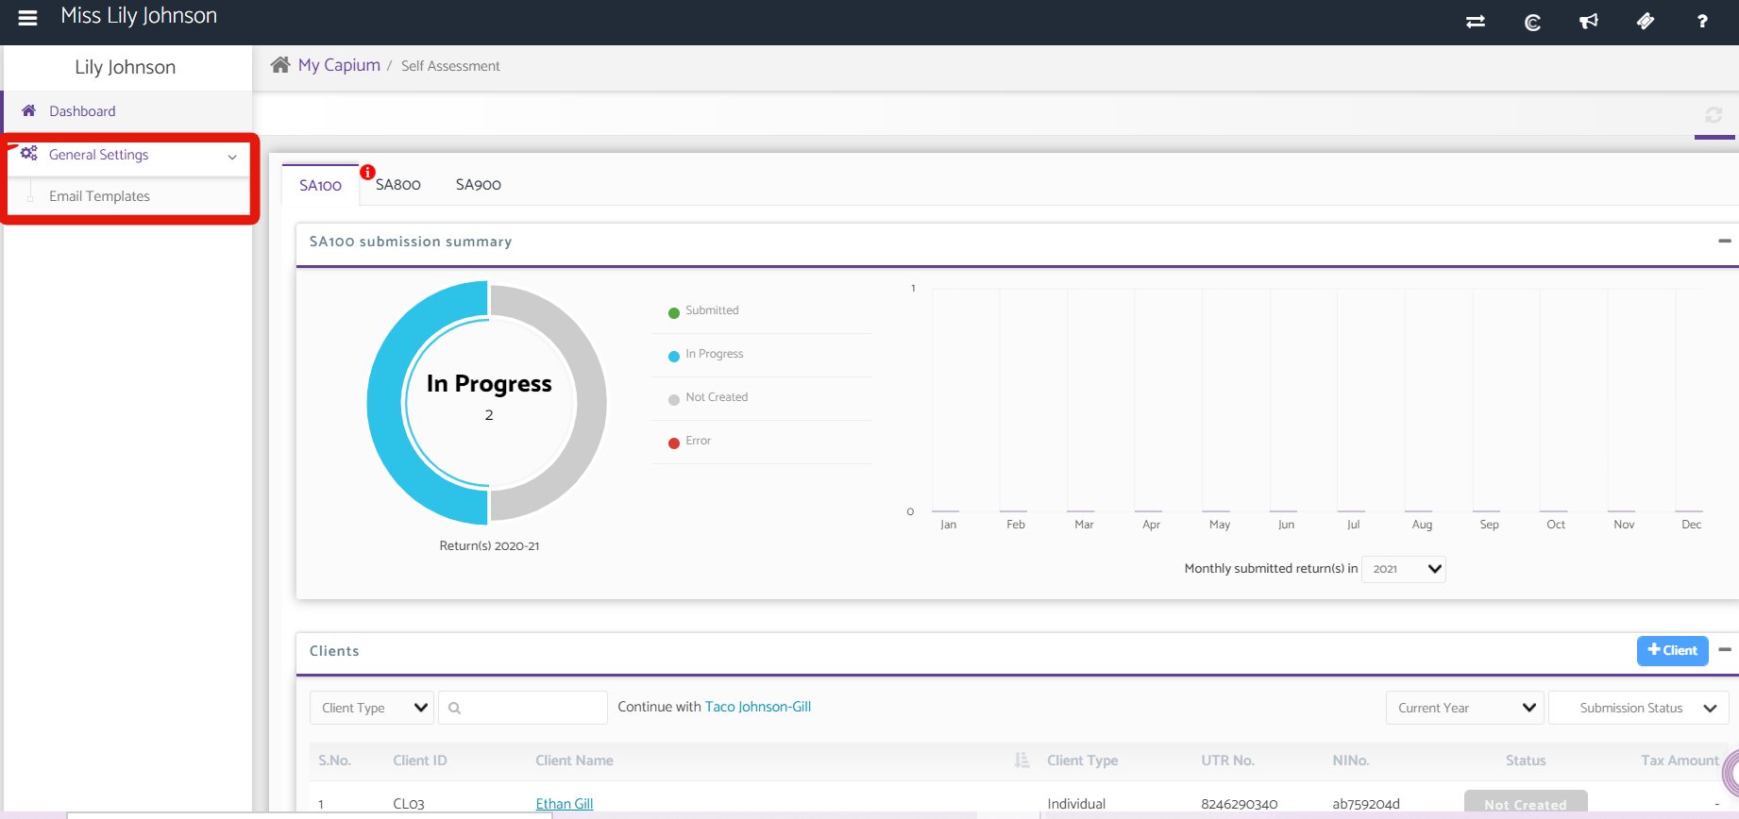1739x819 pixels.
Task: Switch to the SA800 tab
Action: point(397,185)
